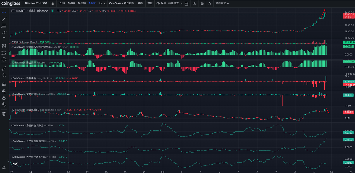The width and height of the screenshot is (355, 173).
Task: Toggle stay in drawing mode pencil-lock
Action: pyautogui.click(x=4, y=91)
